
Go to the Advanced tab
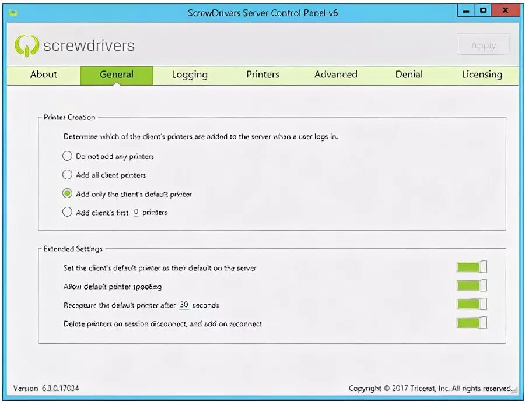click(336, 75)
